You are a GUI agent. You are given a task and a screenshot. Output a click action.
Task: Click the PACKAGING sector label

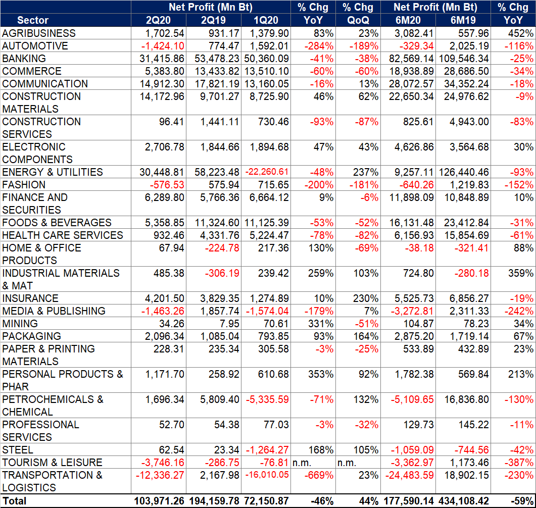32,336
